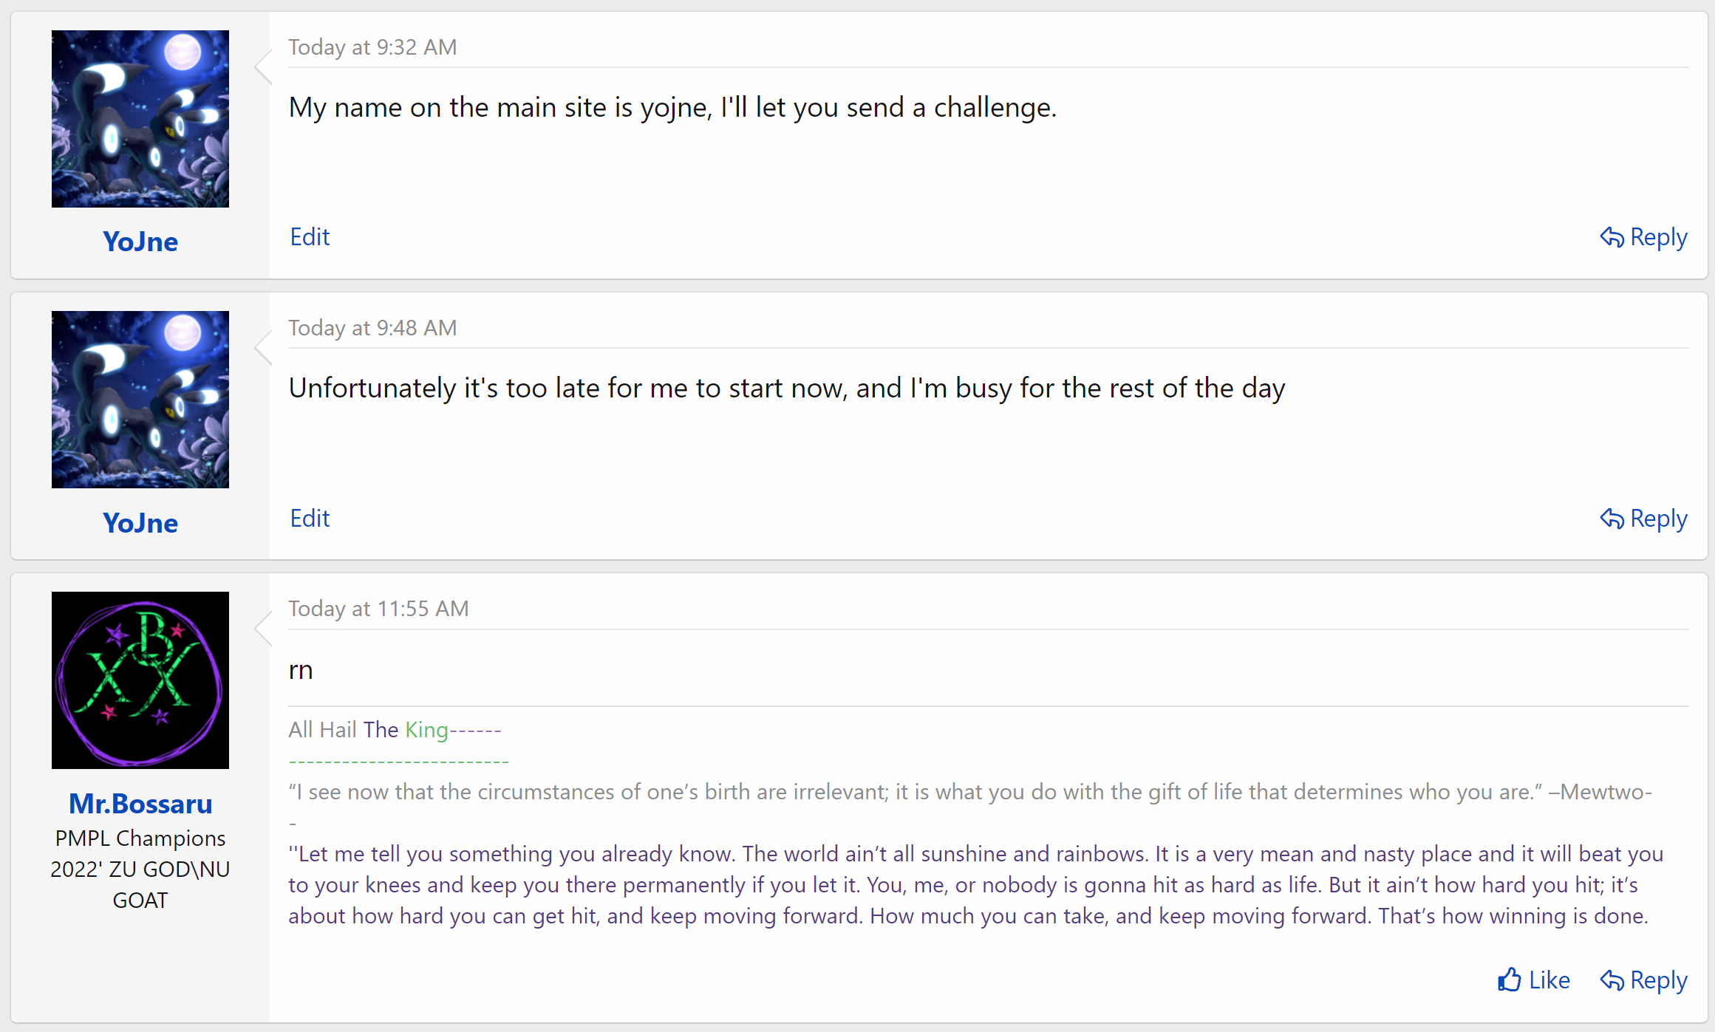Open YoJne's avatar on the 9:48 AM post
Image resolution: width=1715 pixels, height=1032 pixels.
(140, 400)
